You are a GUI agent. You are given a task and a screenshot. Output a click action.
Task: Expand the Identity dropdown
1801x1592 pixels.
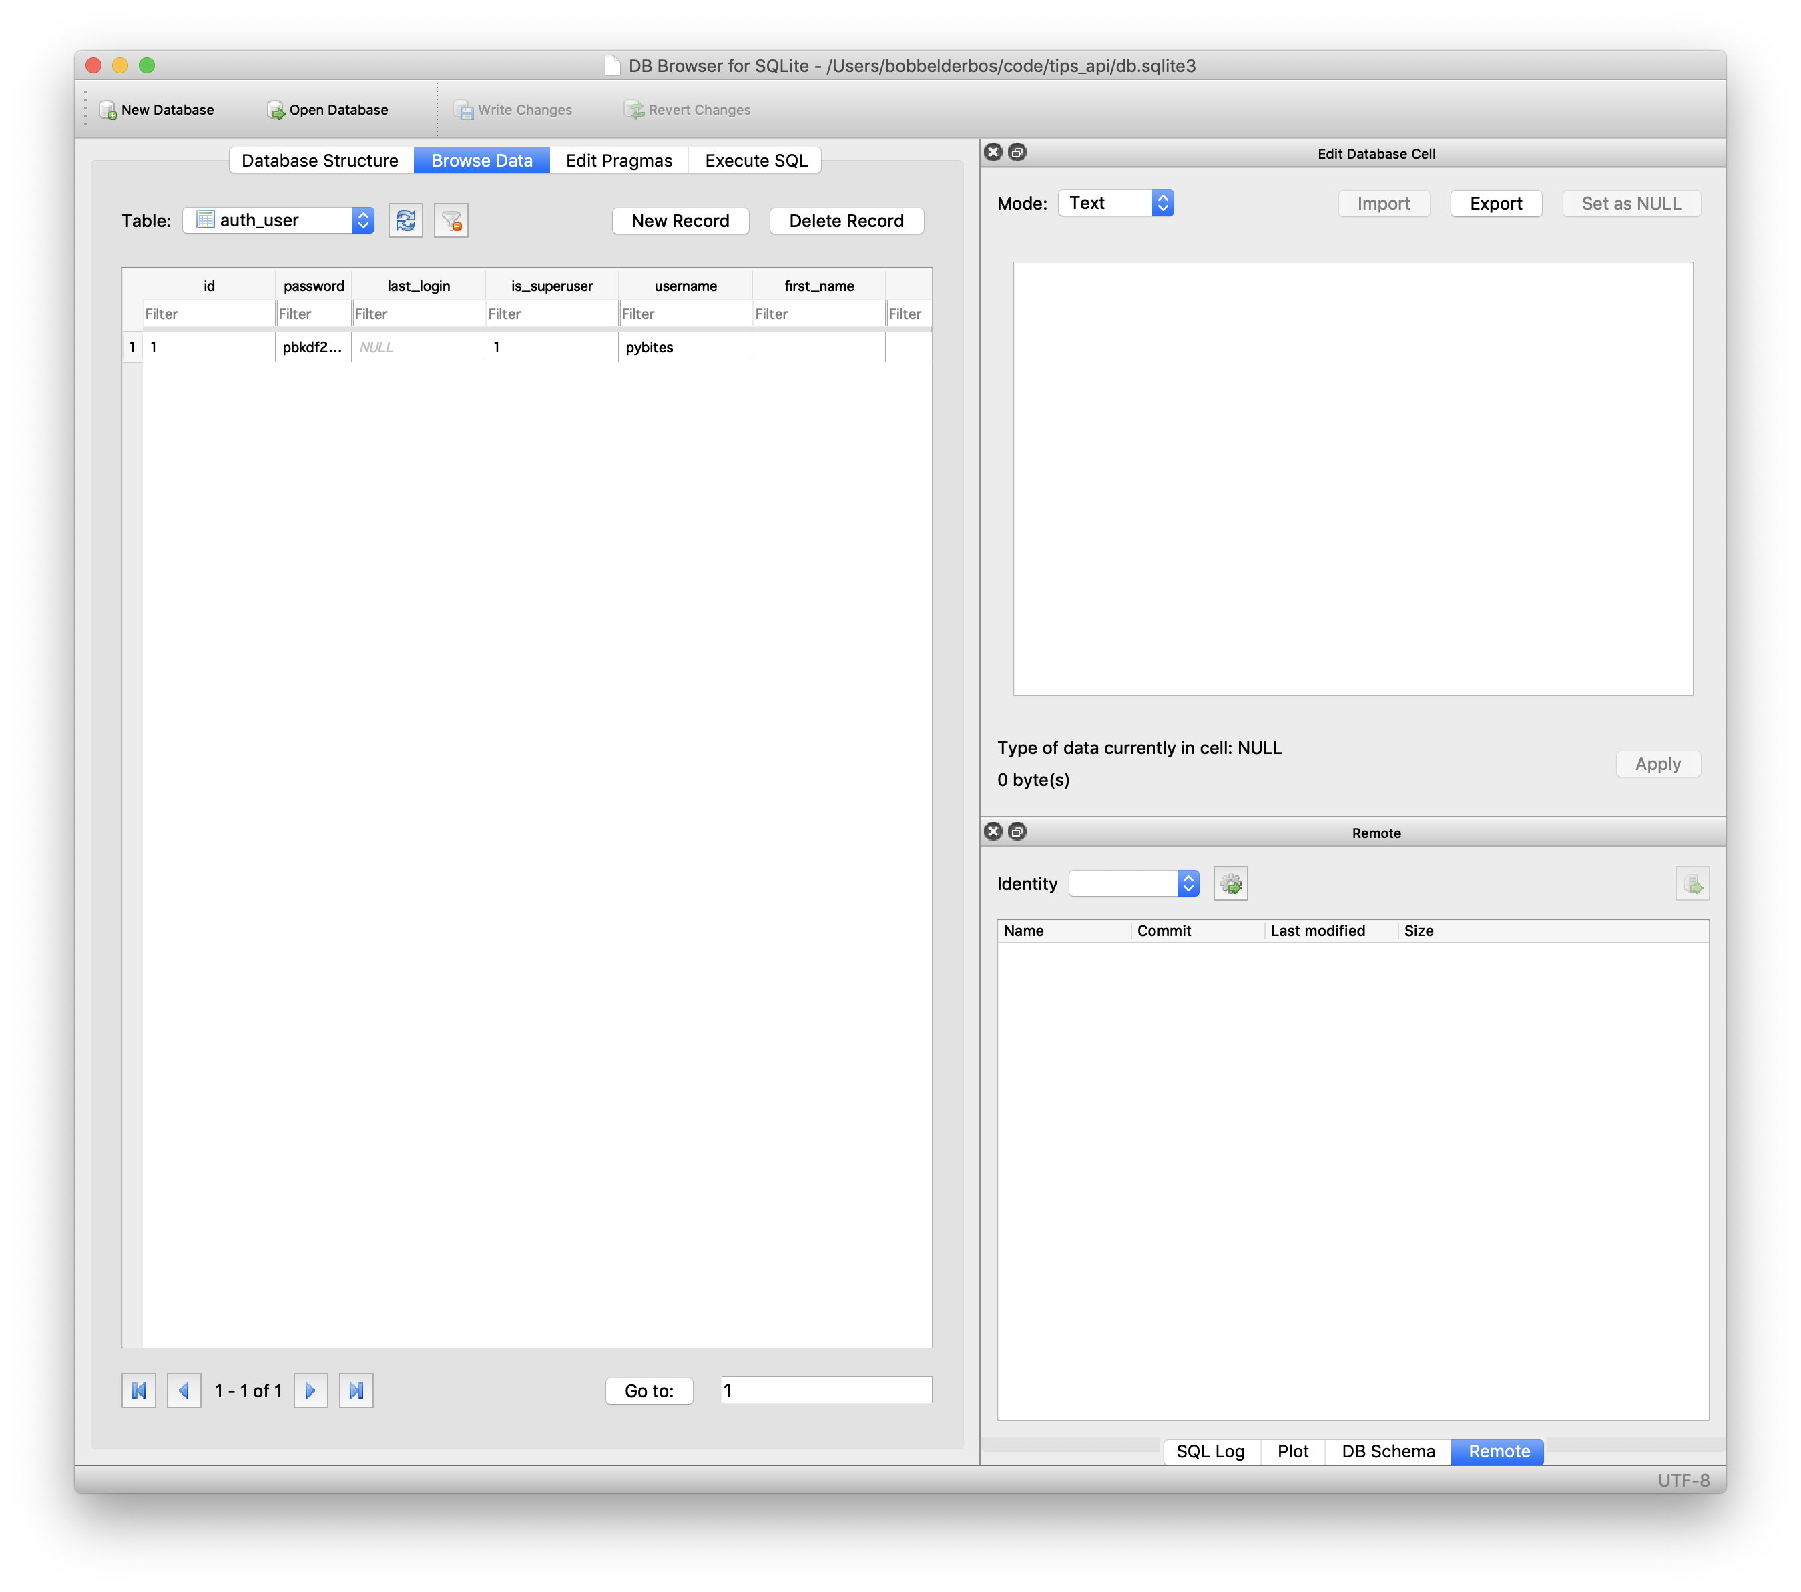[x=1134, y=883]
